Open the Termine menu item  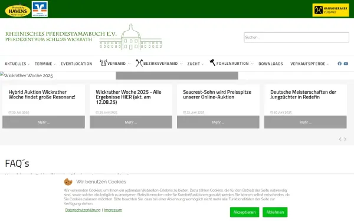[43, 64]
